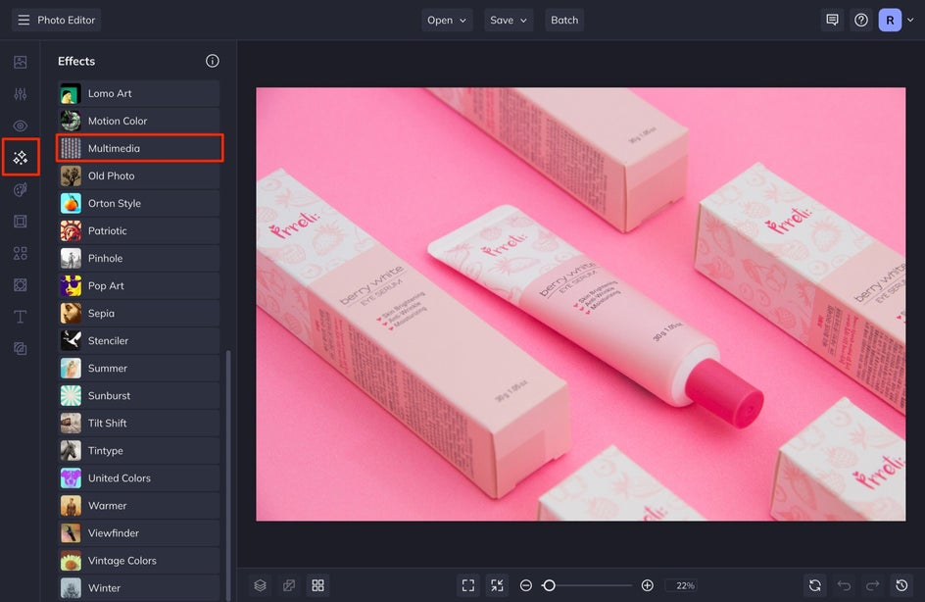
Task: Expand the Open dropdown
Action: coord(447,20)
